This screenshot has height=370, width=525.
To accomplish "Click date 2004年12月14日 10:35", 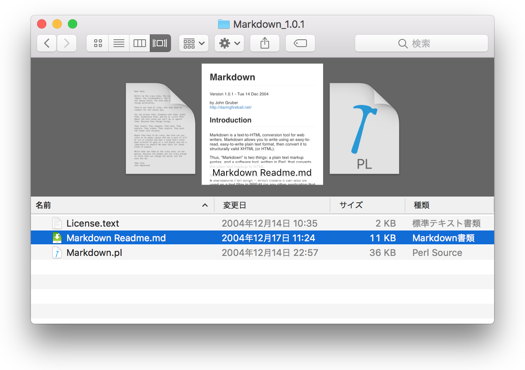I will point(269,223).
